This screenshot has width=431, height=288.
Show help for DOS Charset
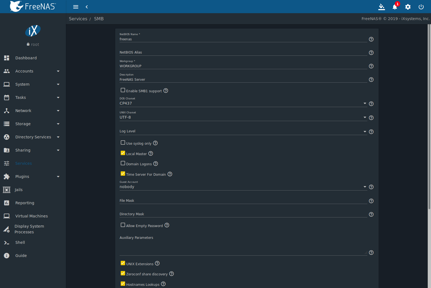371,104
